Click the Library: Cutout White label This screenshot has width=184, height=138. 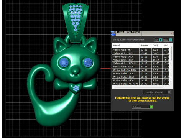click(128, 39)
